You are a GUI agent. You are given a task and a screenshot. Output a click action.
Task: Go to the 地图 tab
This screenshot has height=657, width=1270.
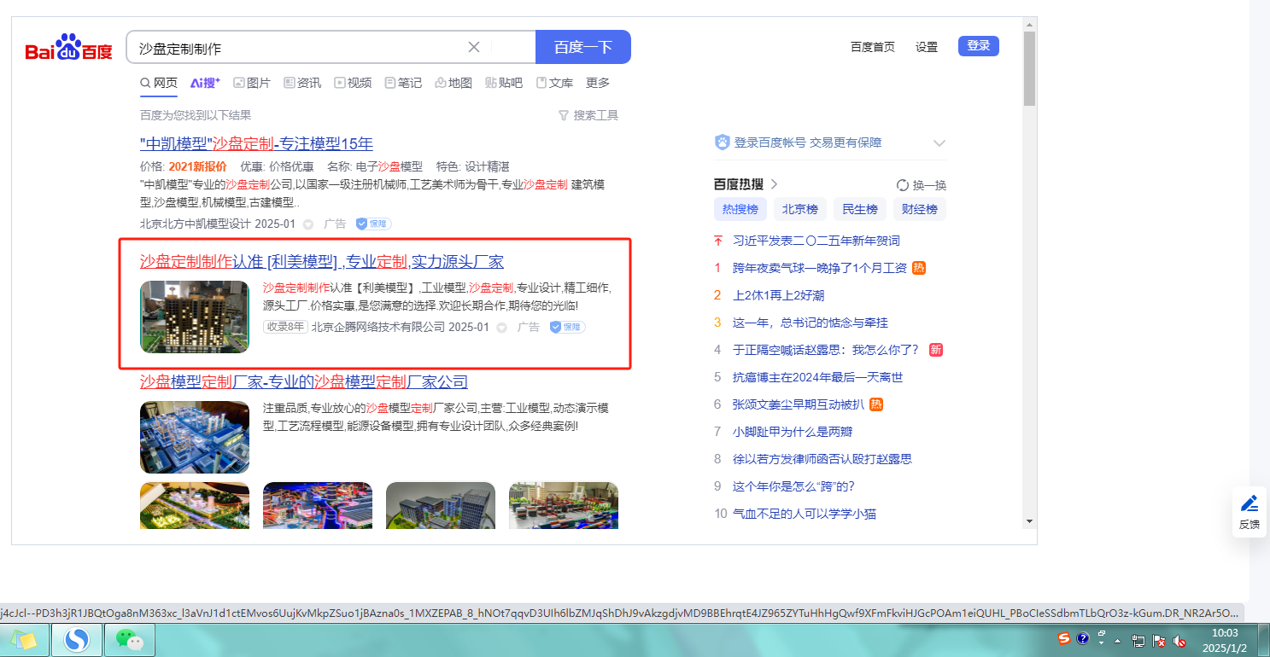(454, 83)
